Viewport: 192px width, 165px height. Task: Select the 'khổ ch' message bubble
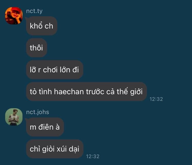pyautogui.click(x=42, y=26)
